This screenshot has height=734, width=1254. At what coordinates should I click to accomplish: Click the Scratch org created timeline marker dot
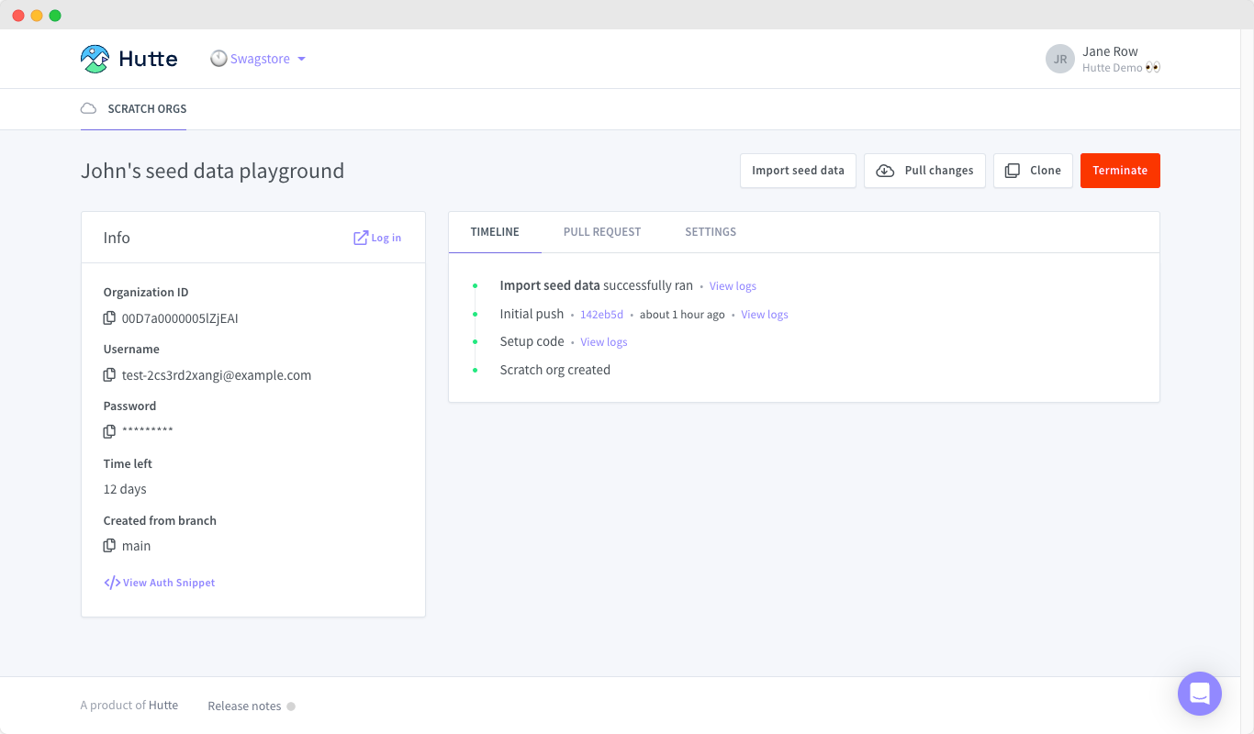pos(476,370)
